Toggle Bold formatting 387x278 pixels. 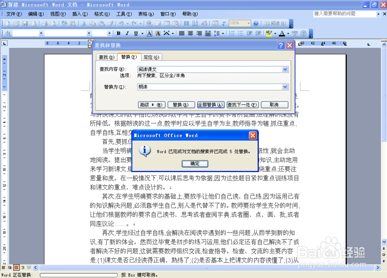coord(118,33)
